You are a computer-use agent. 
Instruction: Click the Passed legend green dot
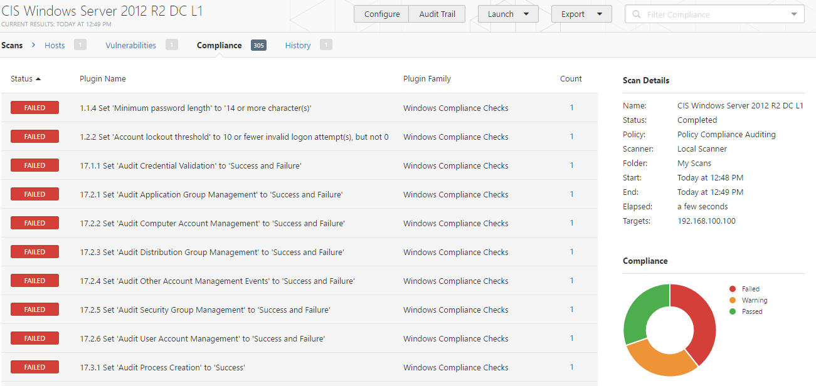coord(733,311)
